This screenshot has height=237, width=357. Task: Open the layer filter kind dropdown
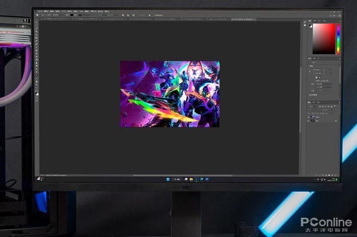313,107
